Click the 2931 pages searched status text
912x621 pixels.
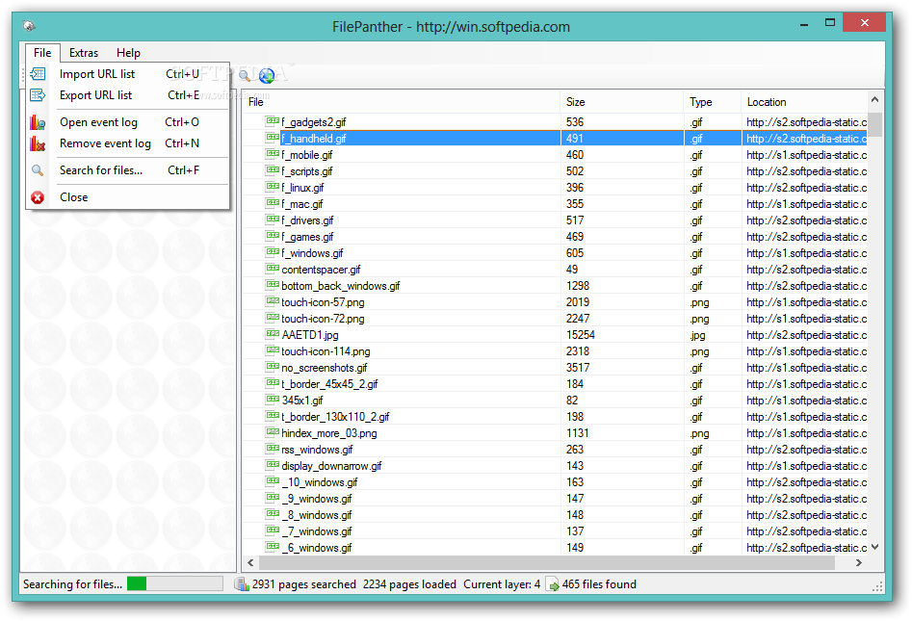304,584
